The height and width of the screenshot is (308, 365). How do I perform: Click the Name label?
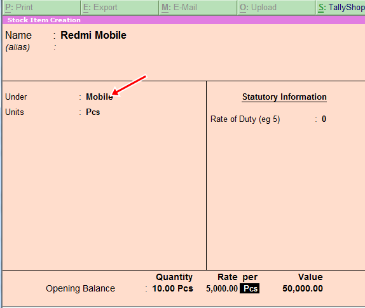[x=18, y=36]
